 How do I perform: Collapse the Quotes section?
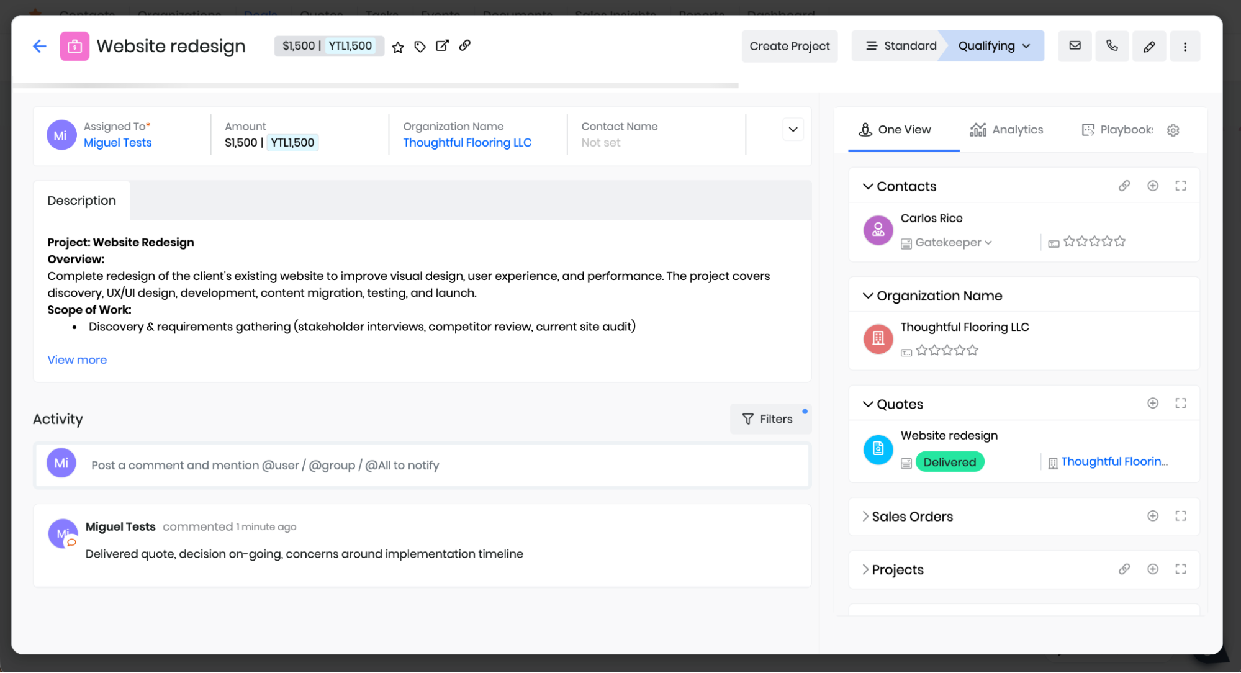[x=868, y=404]
